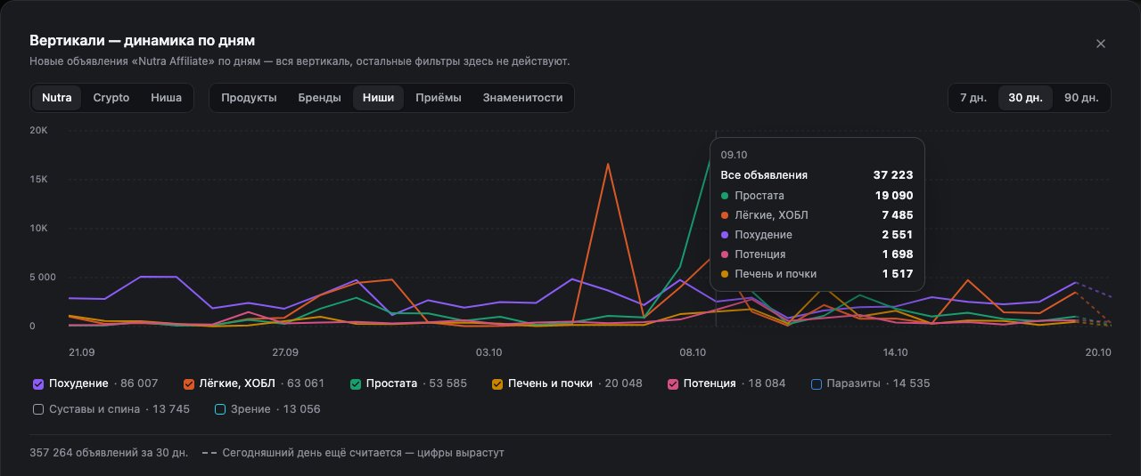
Task: Click the Сегодняшний день ещё считается note
Action: point(363,453)
